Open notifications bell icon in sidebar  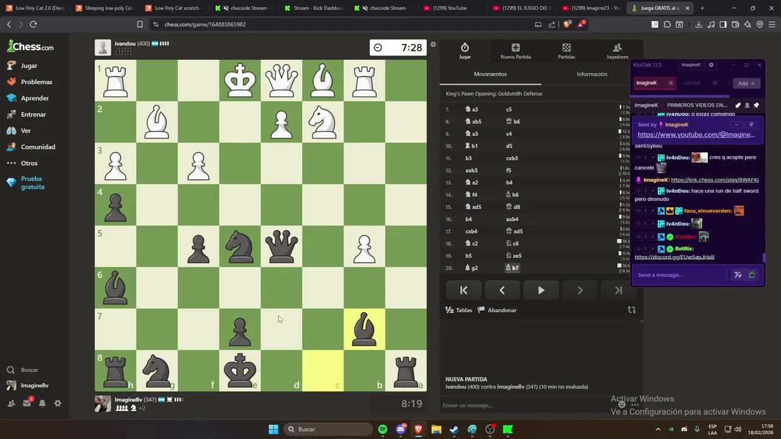click(42, 403)
